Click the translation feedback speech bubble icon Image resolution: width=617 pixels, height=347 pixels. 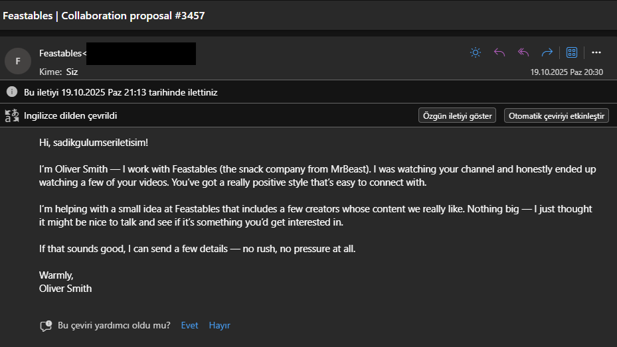click(46, 326)
